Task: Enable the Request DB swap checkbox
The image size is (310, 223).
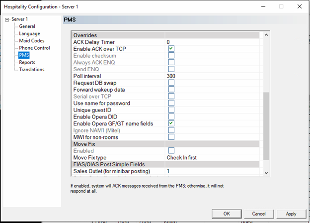Action: [171, 83]
